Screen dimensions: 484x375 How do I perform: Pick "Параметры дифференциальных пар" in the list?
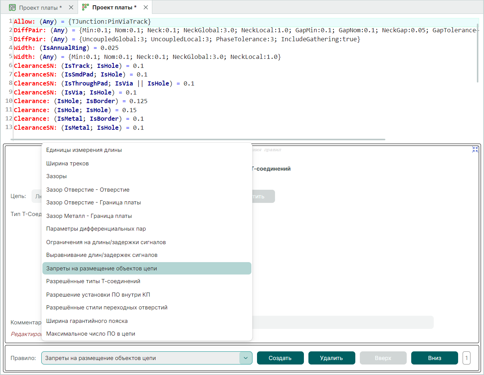[x=96, y=229]
